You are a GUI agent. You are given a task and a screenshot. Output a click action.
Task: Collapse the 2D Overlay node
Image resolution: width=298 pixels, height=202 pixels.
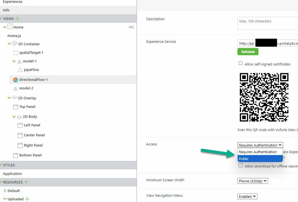point(9,98)
